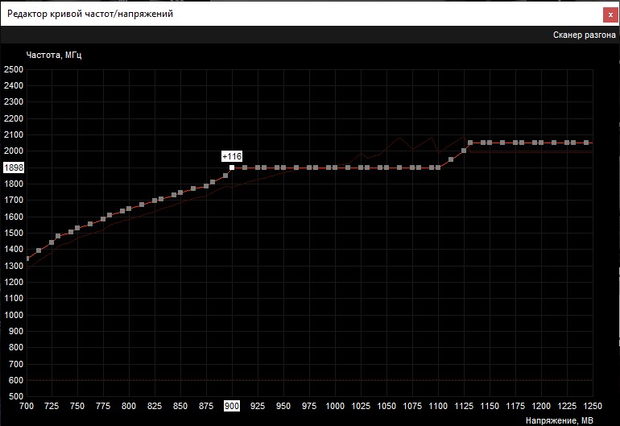
Task: Select the curve point at 1075 mV
Action: pos(412,168)
